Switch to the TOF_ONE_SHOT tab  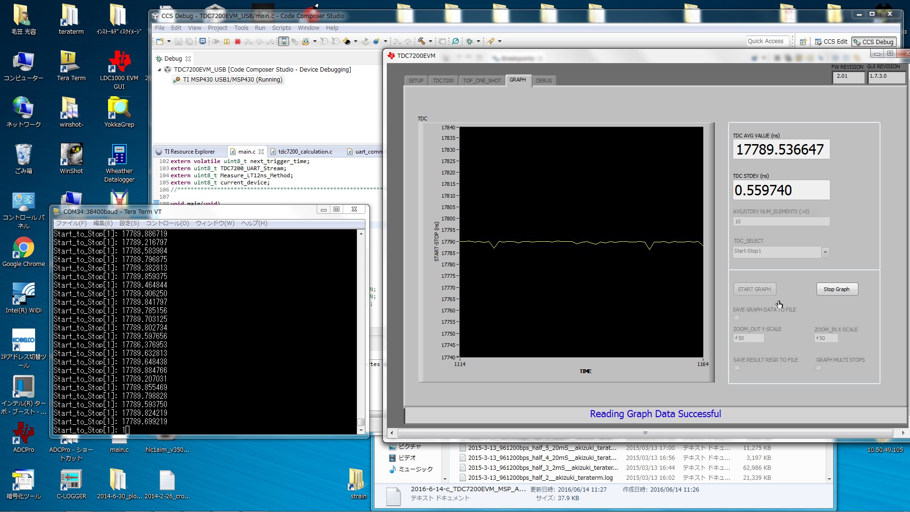pyautogui.click(x=482, y=81)
